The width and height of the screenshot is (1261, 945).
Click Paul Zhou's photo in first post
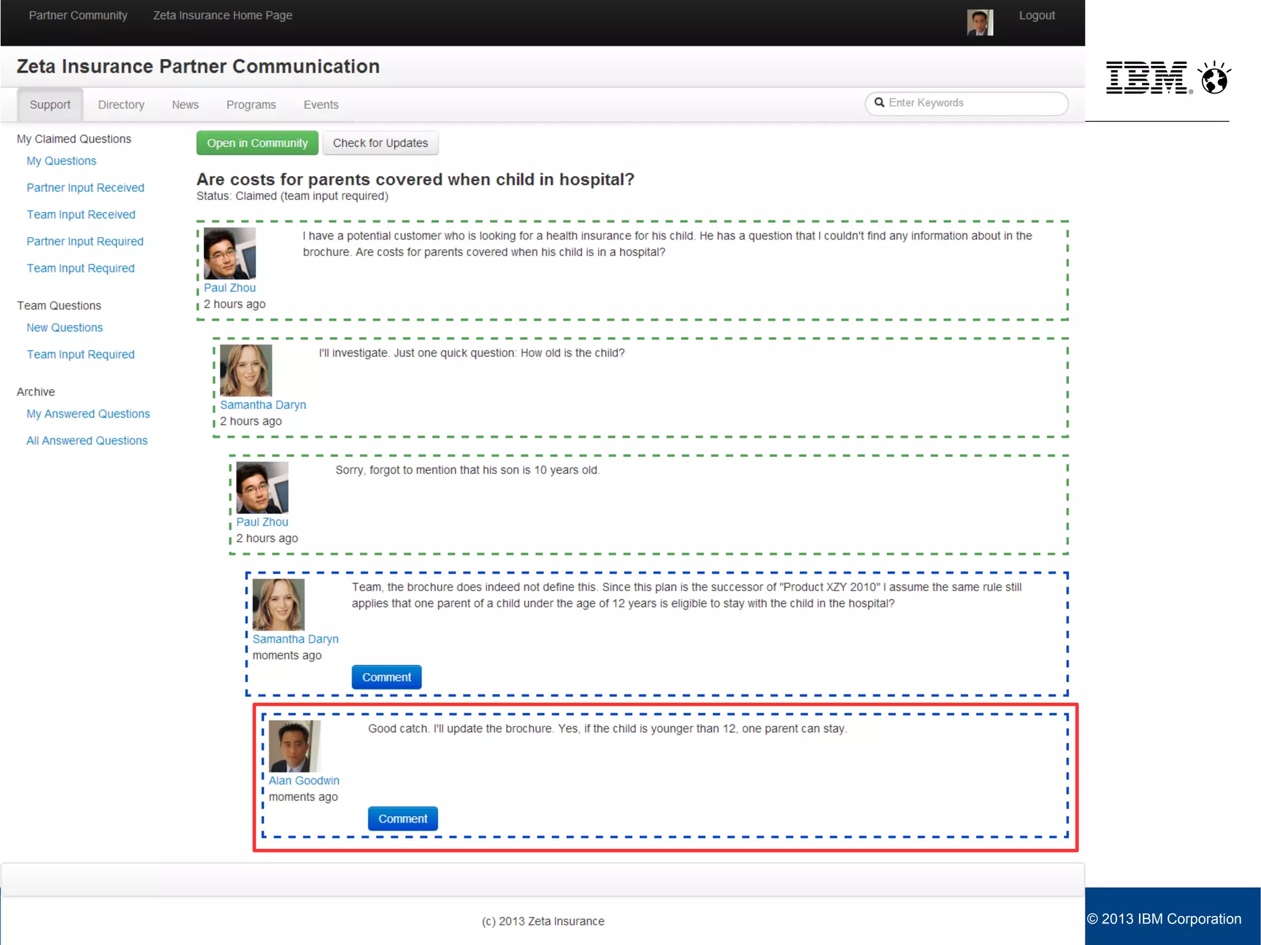pos(230,254)
